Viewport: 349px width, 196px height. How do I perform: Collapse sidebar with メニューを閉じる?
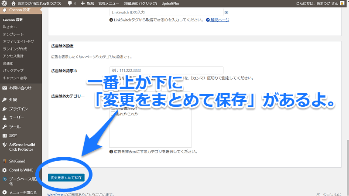(21, 193)
